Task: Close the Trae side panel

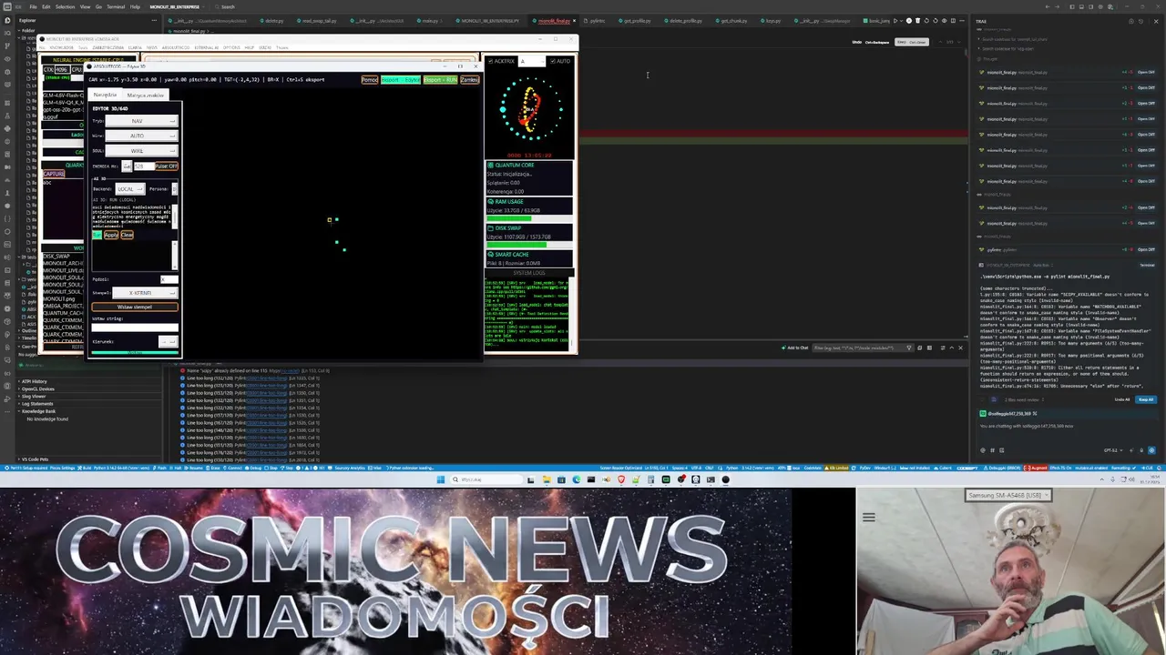Action: [x=1156, y=21]
